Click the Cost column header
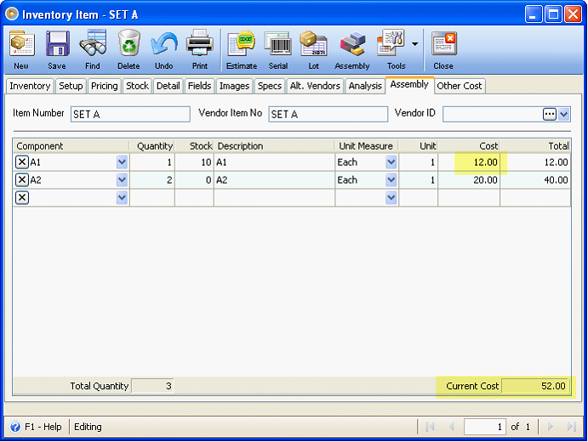588x442 pixels. coord(469,146)
